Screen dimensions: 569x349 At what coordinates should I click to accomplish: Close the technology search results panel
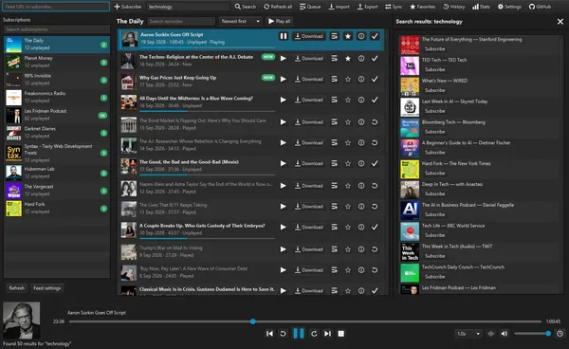point(560,22)
